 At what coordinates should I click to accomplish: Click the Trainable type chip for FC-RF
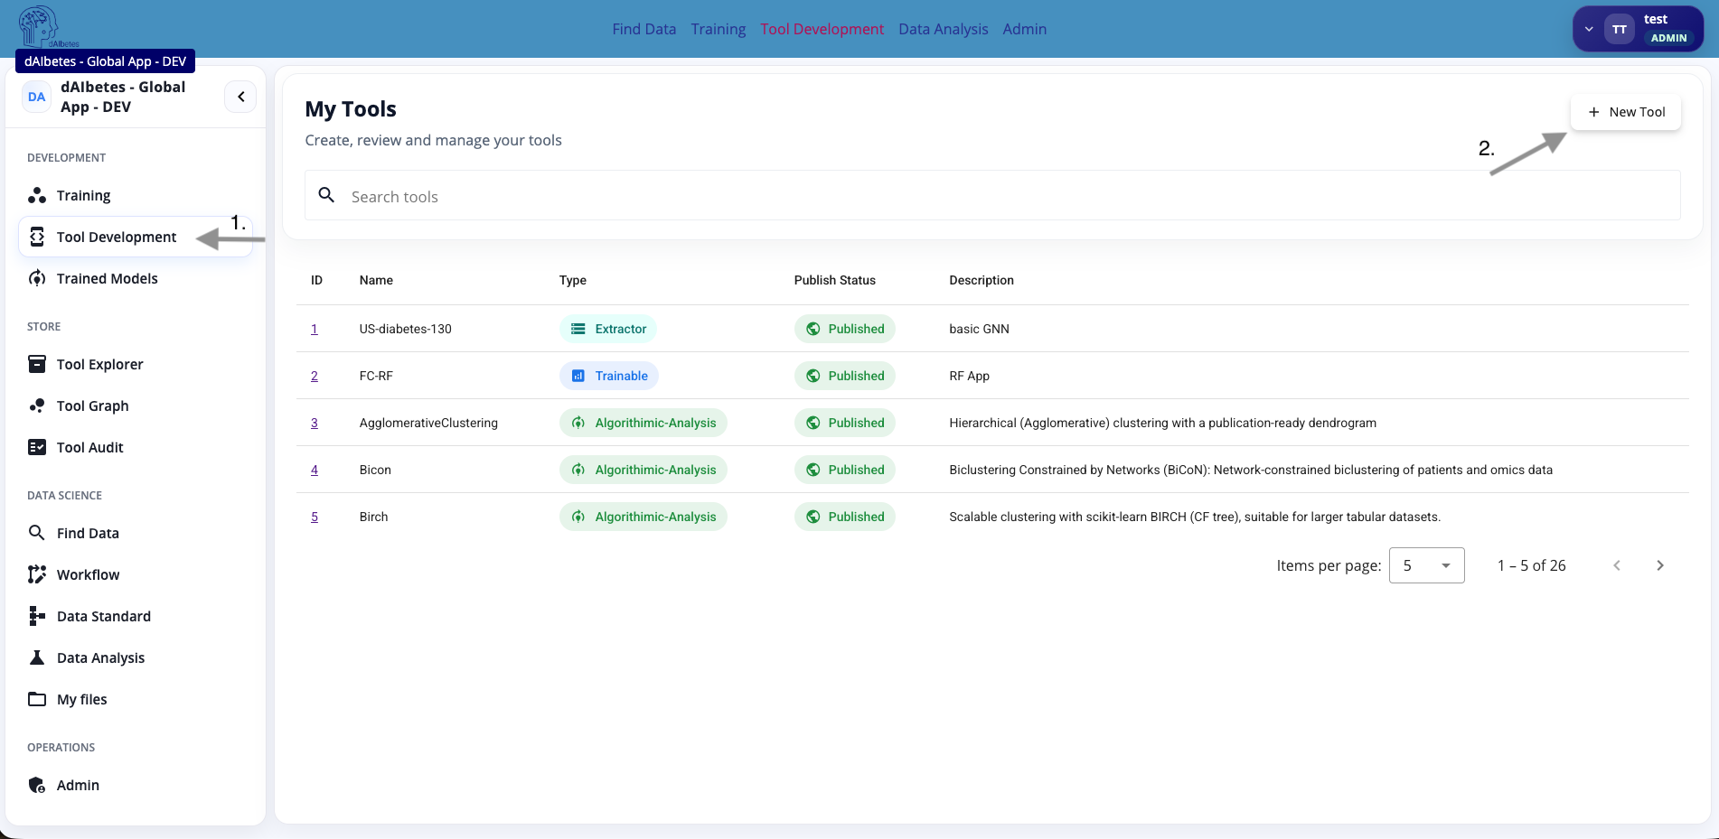tap(609, 376)
